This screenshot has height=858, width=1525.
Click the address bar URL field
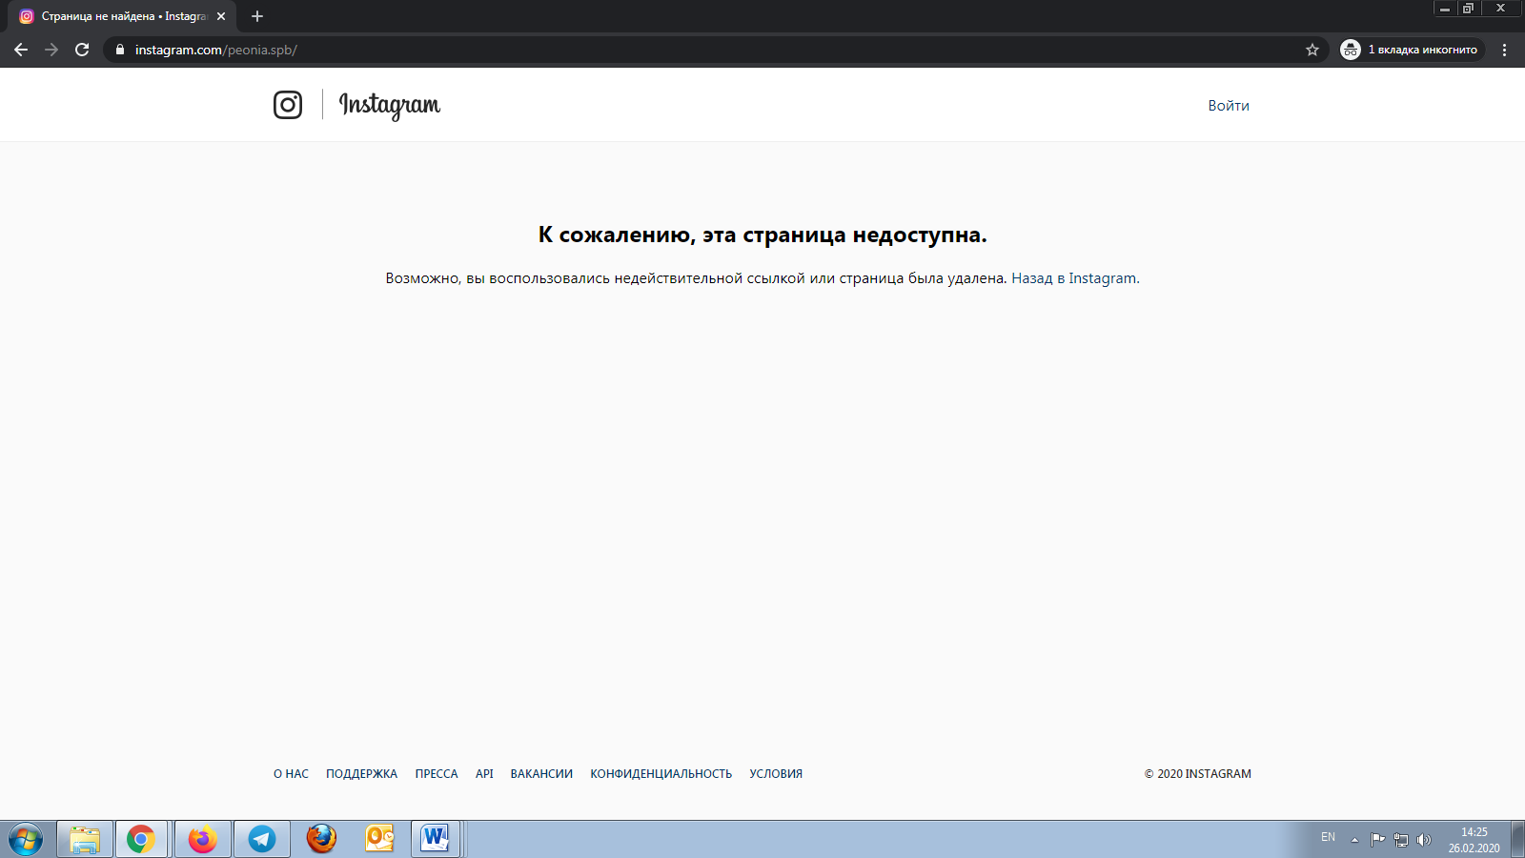coord(715,50)
